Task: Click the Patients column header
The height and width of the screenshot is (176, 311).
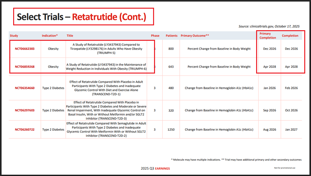Action: coord(171,36)
